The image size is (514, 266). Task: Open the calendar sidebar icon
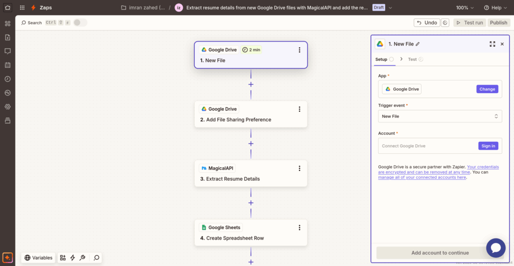(x=8, y=65)
